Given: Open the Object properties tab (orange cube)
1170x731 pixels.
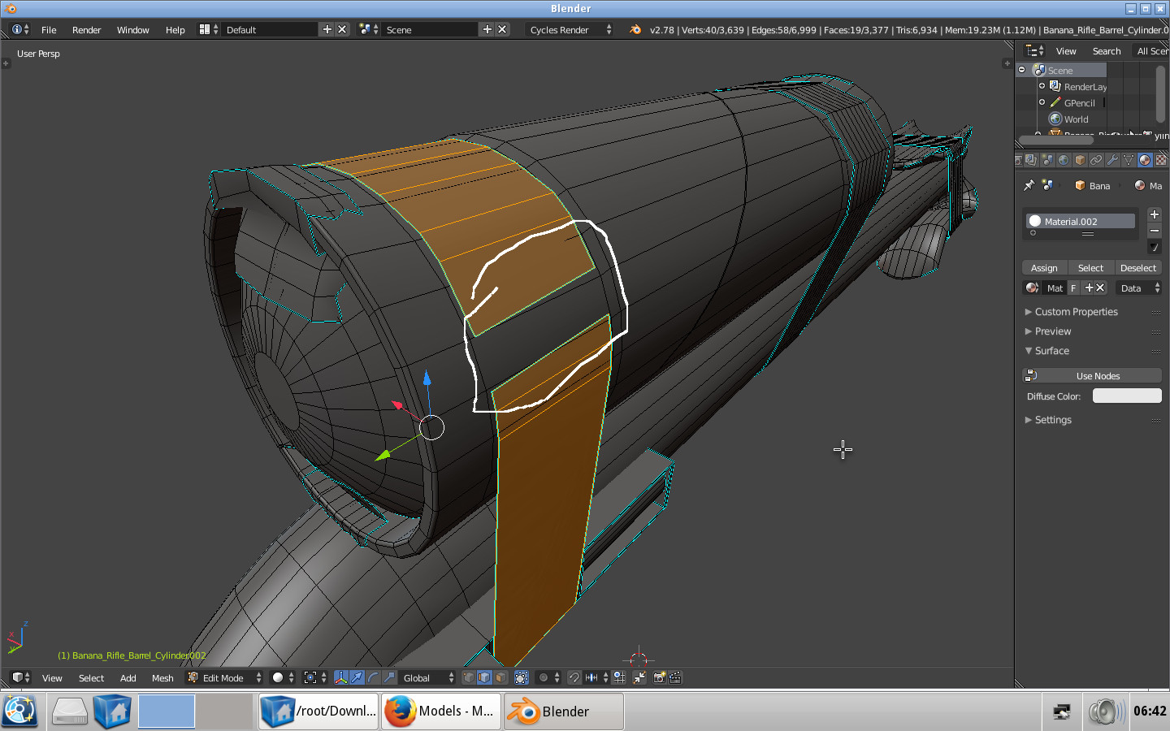Looking at the screenshot, I should point(1080,160).
